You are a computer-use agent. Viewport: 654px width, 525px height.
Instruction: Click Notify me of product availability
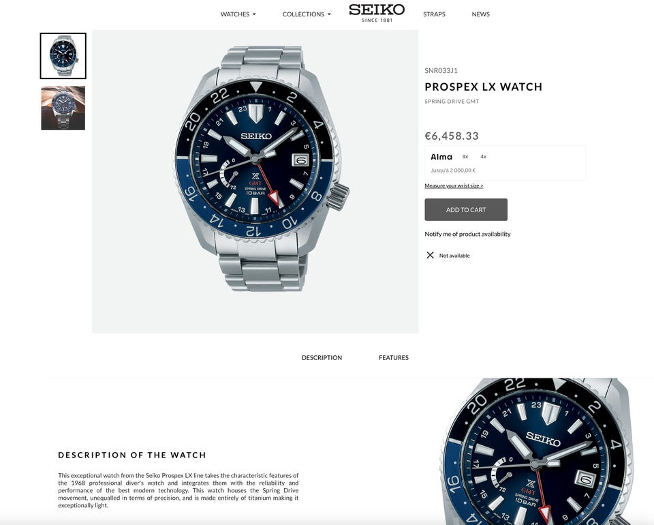pos(467,234)
